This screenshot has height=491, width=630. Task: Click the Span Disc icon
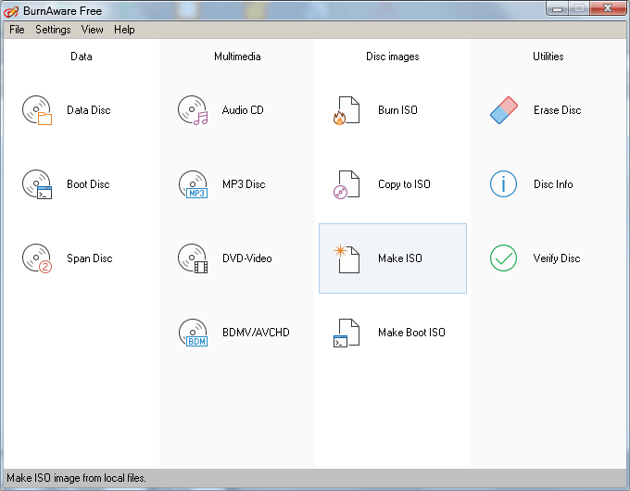(x=37, y=258)
